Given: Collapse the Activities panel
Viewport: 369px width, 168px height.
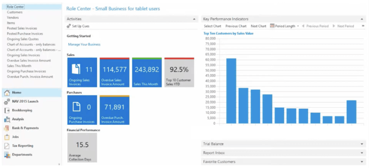Looking at the screenshot, I should (194, 19).
